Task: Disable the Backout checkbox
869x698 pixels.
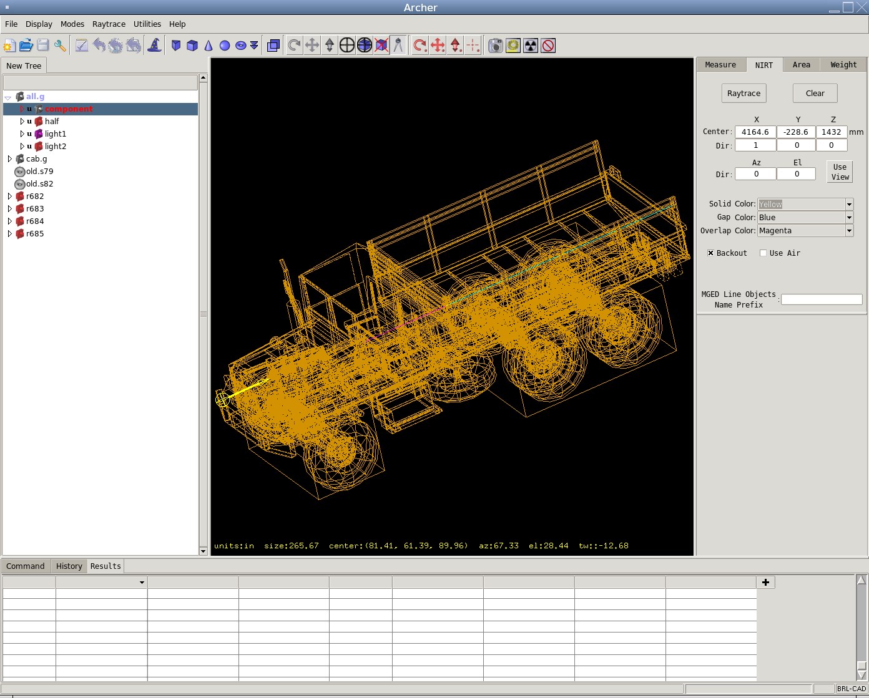Action: 710,253
